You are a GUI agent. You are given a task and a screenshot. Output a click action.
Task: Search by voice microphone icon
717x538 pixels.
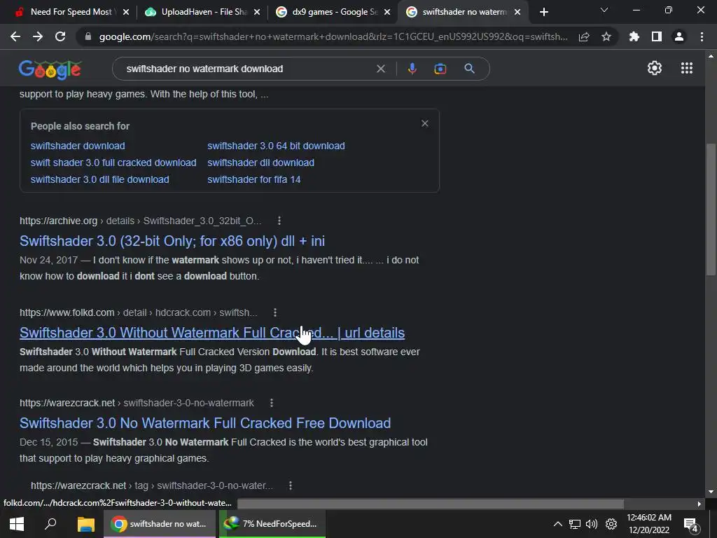click(x=412, y=69)
